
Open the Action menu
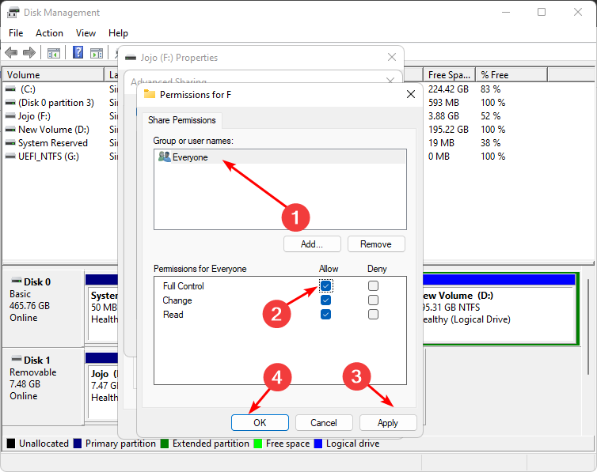click(49, 33)
